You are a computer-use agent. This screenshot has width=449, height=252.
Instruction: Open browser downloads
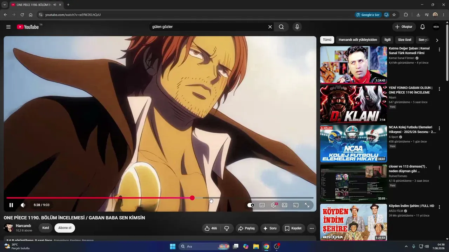418,15
